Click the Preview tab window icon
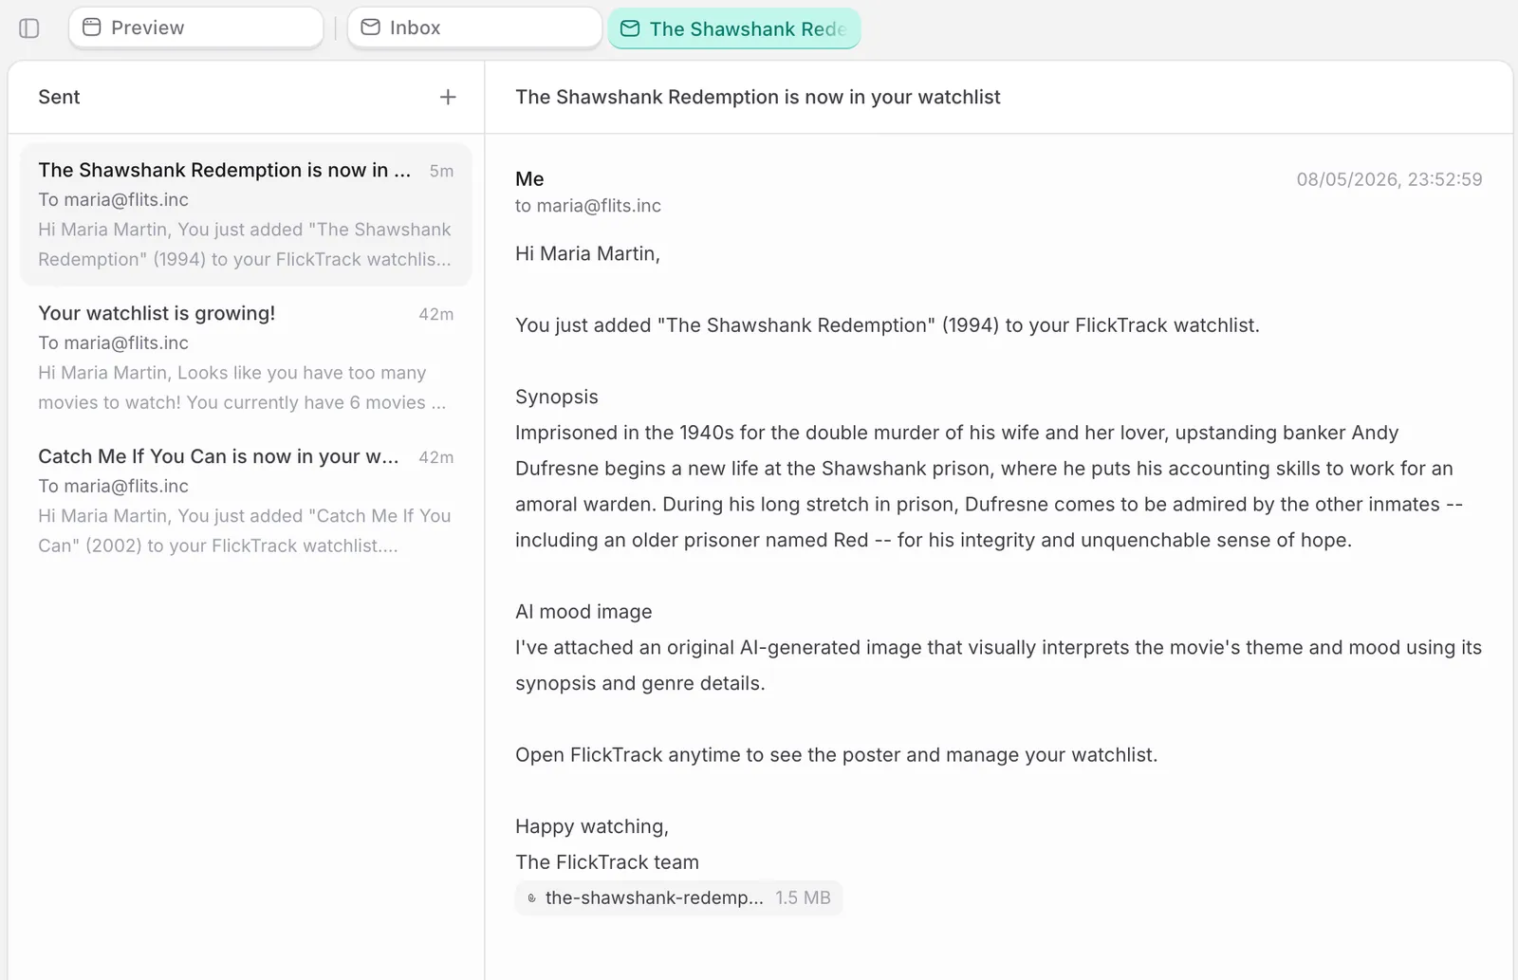Viewport: 1518px width, 980px height. point(92,28)
